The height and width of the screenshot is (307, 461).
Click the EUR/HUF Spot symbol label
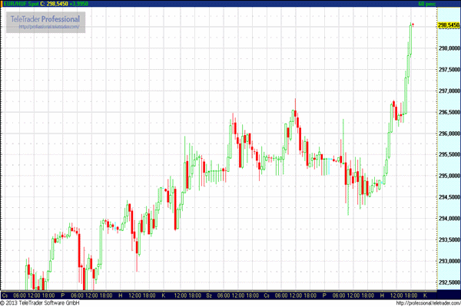pyautogui.click(x=21, y=4)
